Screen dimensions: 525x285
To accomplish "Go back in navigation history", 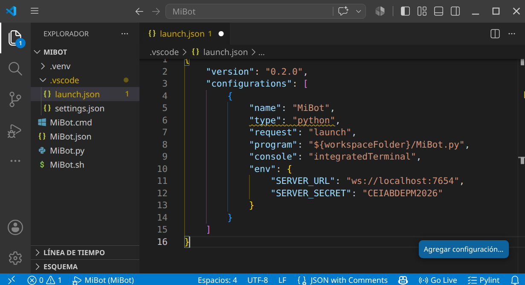I will pos(139,12).
